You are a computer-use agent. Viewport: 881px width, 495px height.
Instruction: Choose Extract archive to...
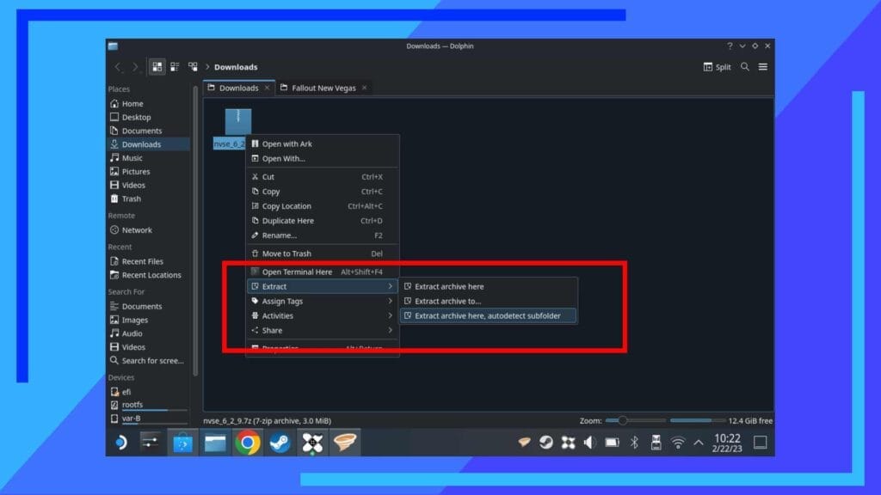[x=488, y=301]
